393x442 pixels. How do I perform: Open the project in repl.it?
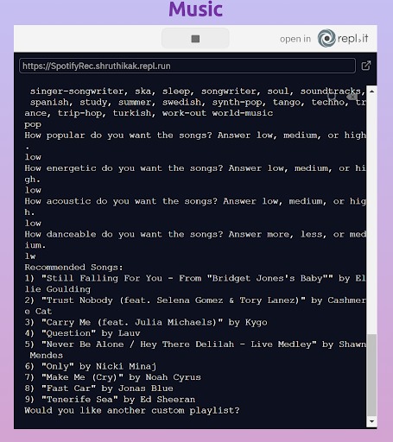(x=324, y=39)
